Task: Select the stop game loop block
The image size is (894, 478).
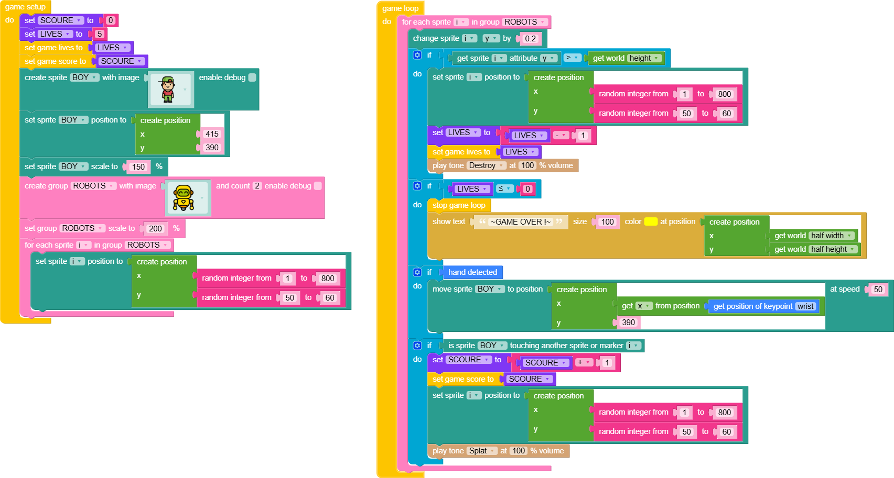Action: (458, 205)
